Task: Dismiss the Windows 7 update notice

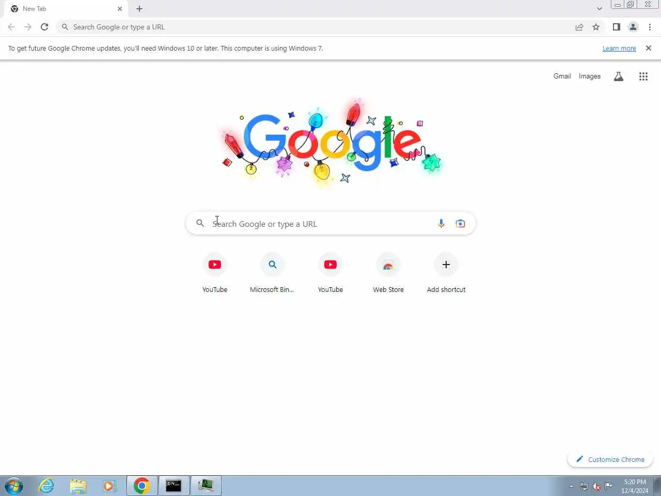Action: tap(649, 48)
